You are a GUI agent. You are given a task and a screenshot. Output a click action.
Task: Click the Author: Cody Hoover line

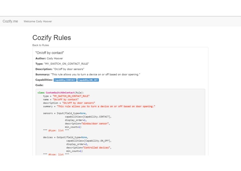pos(49,58)
